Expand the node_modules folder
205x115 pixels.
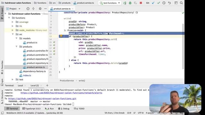tap(13, 30)
